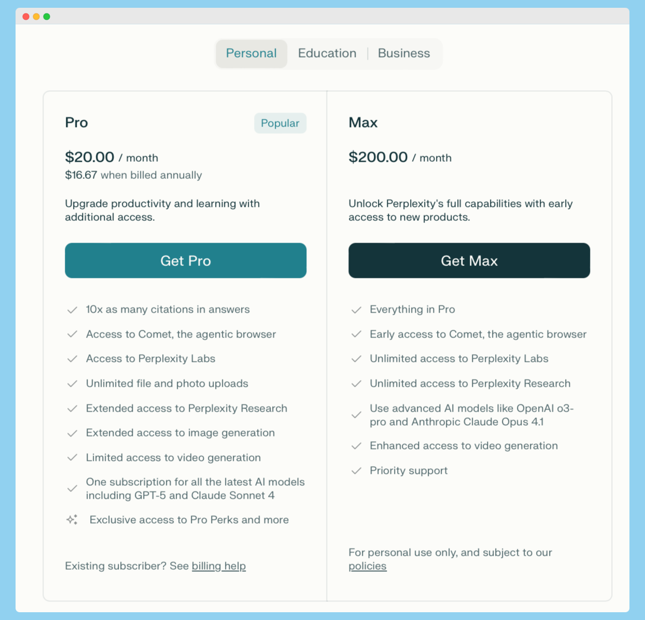Select the Business plans tab

pyautogui.click(x=404, y=53)
